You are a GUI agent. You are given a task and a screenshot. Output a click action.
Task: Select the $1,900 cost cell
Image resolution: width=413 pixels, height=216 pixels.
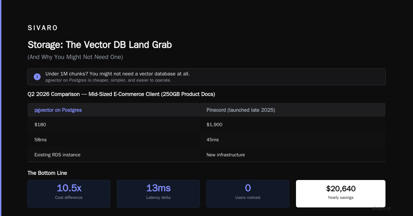tap(293, 124)
